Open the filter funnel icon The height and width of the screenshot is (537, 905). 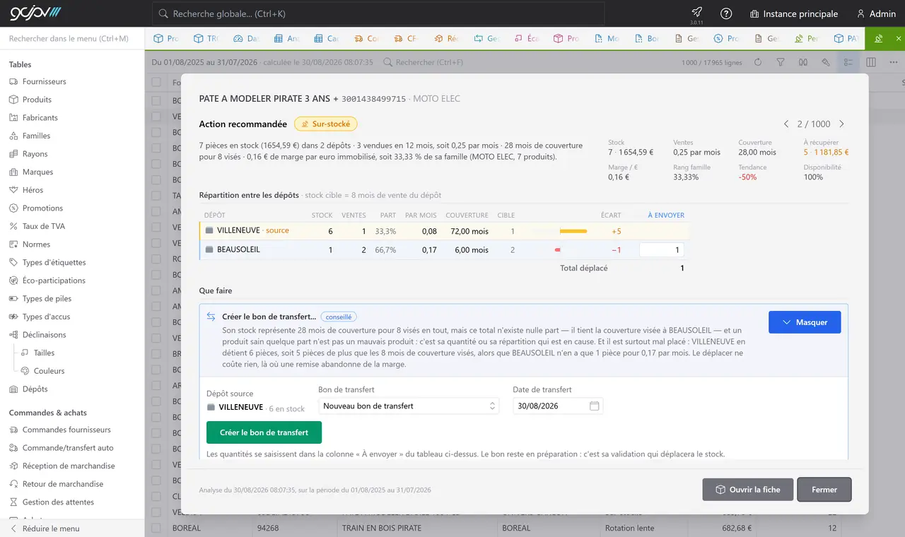pos(781,62)
